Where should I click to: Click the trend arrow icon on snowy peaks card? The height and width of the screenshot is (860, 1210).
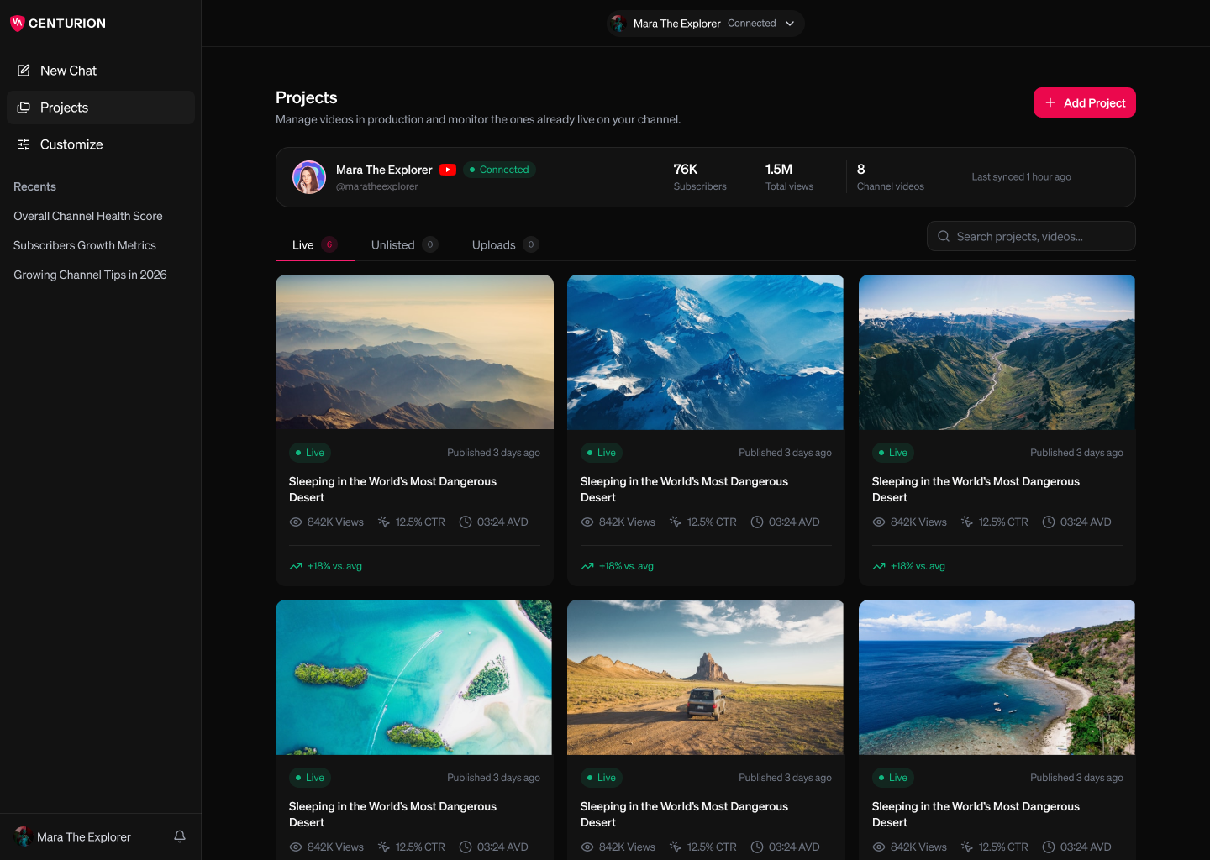tap(587, 566)
